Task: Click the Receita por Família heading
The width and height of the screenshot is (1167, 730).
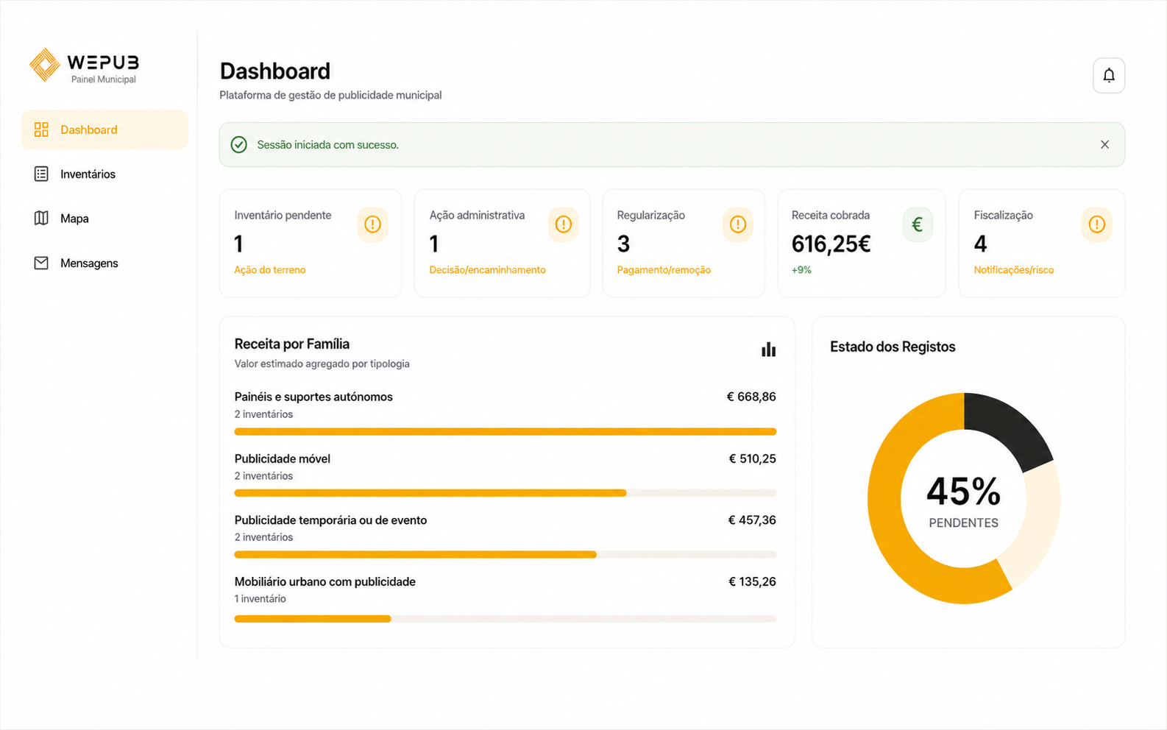Action: [x=292, y=344]
